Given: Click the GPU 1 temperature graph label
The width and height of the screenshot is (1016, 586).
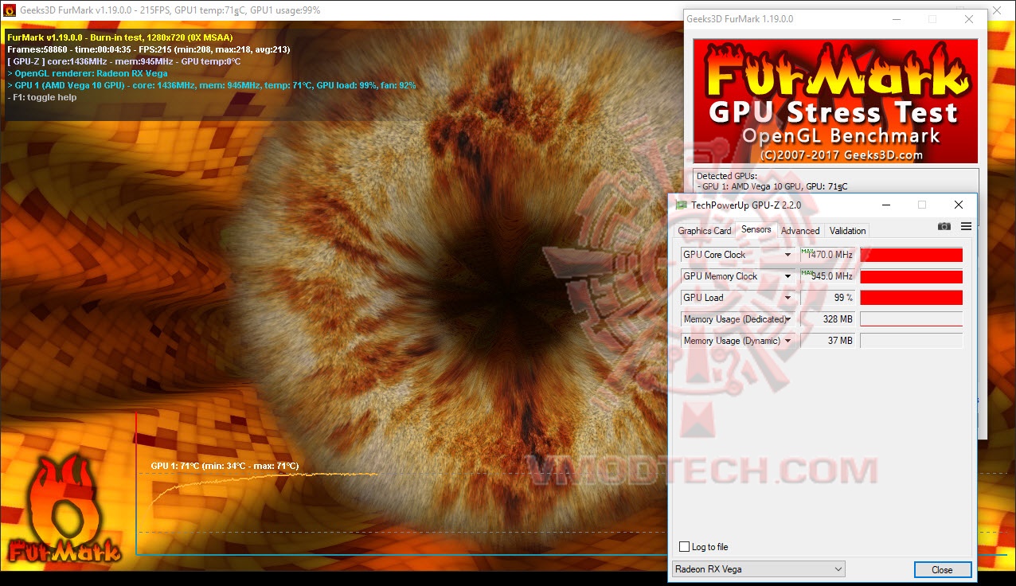Looking at the screenshot, I should point(225,466).
